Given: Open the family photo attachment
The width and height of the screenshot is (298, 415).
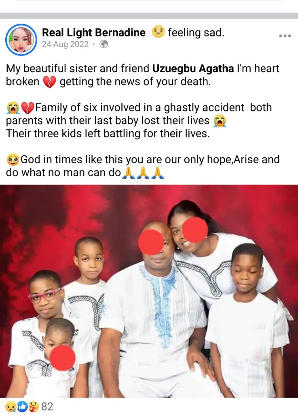Looking at the screenshot, I should pos(149,291).
